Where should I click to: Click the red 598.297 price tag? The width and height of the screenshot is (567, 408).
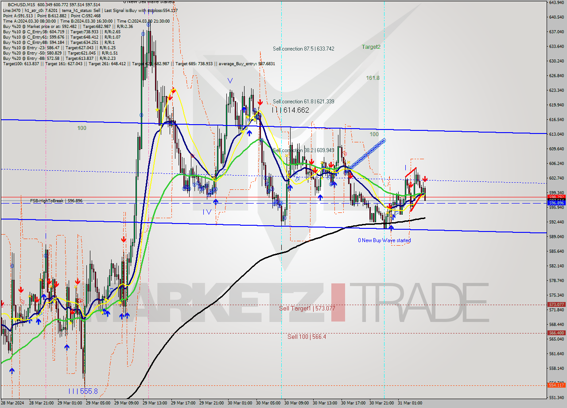point(557,197)
